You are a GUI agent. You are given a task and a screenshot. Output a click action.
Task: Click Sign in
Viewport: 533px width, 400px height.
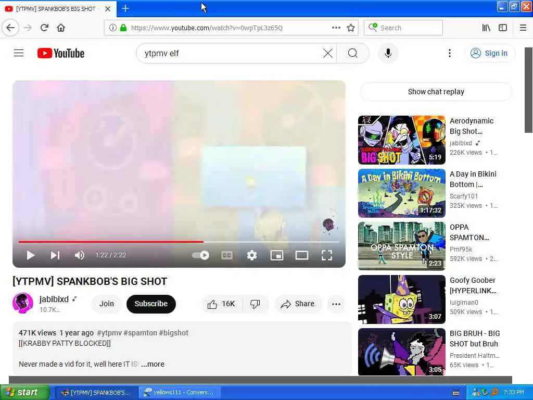click(x=489, y=53)
